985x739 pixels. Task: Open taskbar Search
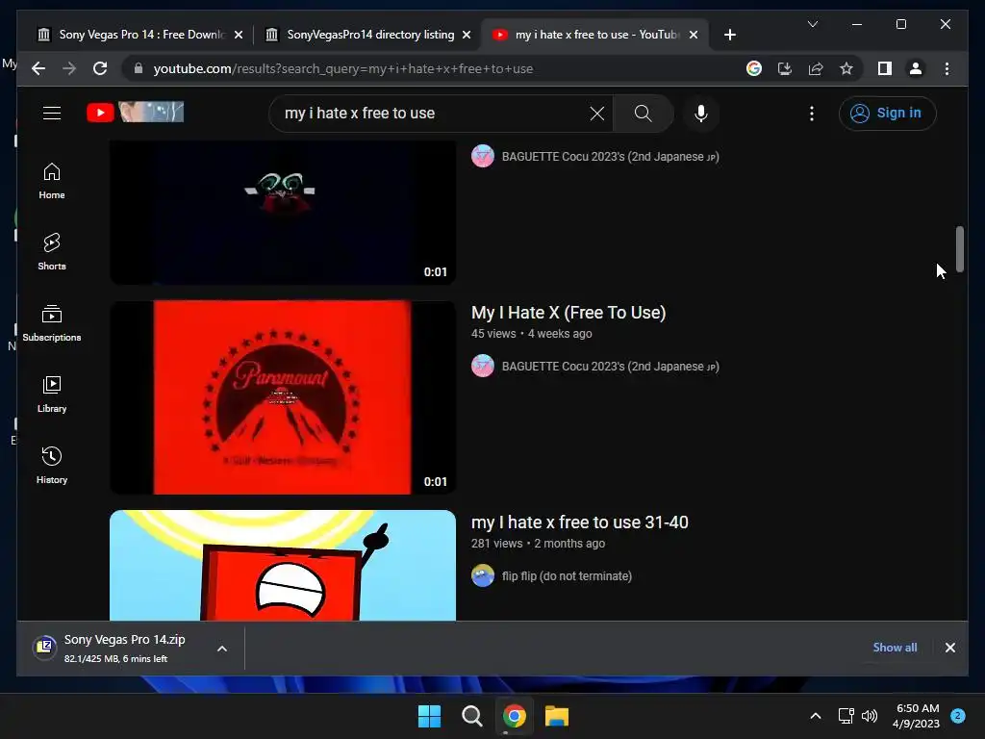click(471, 716)
